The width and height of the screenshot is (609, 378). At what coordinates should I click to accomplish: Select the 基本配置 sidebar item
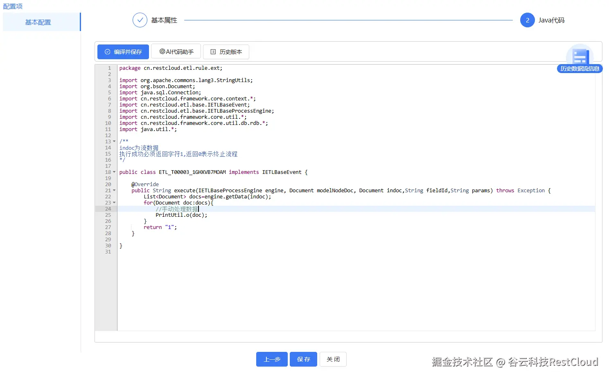41,22
